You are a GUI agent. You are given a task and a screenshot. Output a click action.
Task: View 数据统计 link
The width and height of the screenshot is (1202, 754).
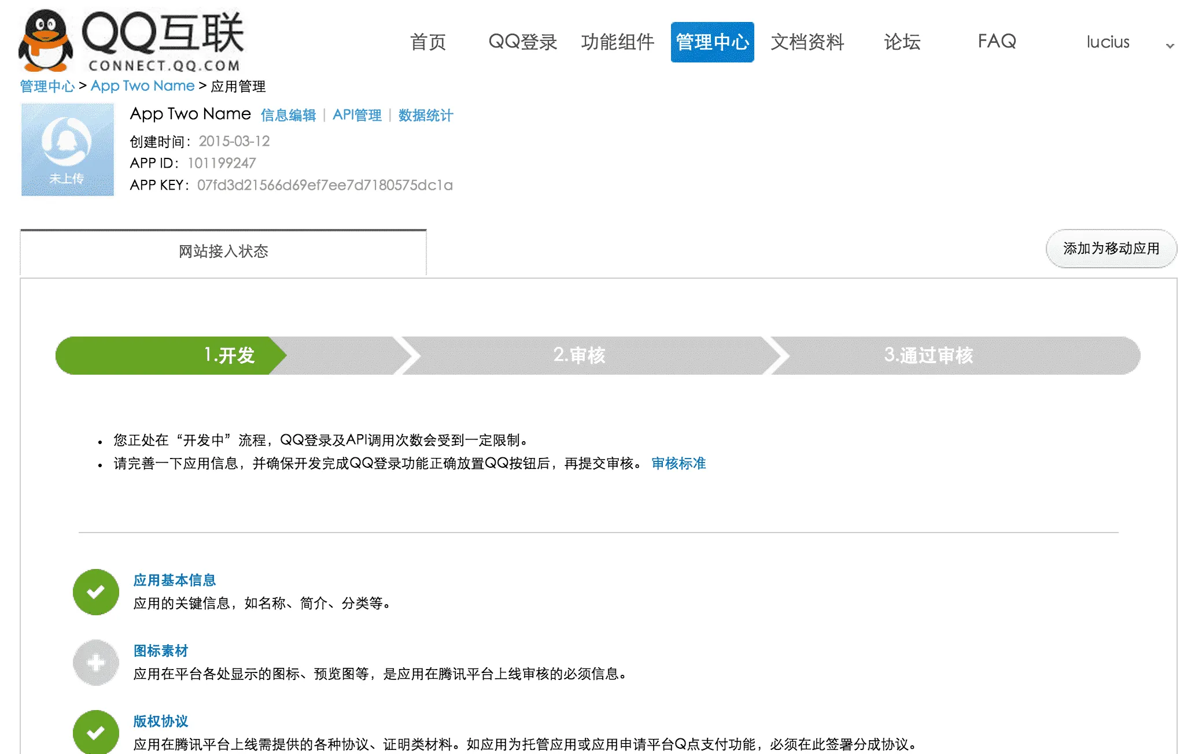click(425, 115)
